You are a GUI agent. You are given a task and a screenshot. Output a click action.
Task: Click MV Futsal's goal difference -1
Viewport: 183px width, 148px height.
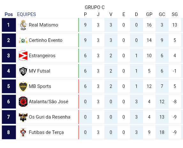tap(175, 71)
